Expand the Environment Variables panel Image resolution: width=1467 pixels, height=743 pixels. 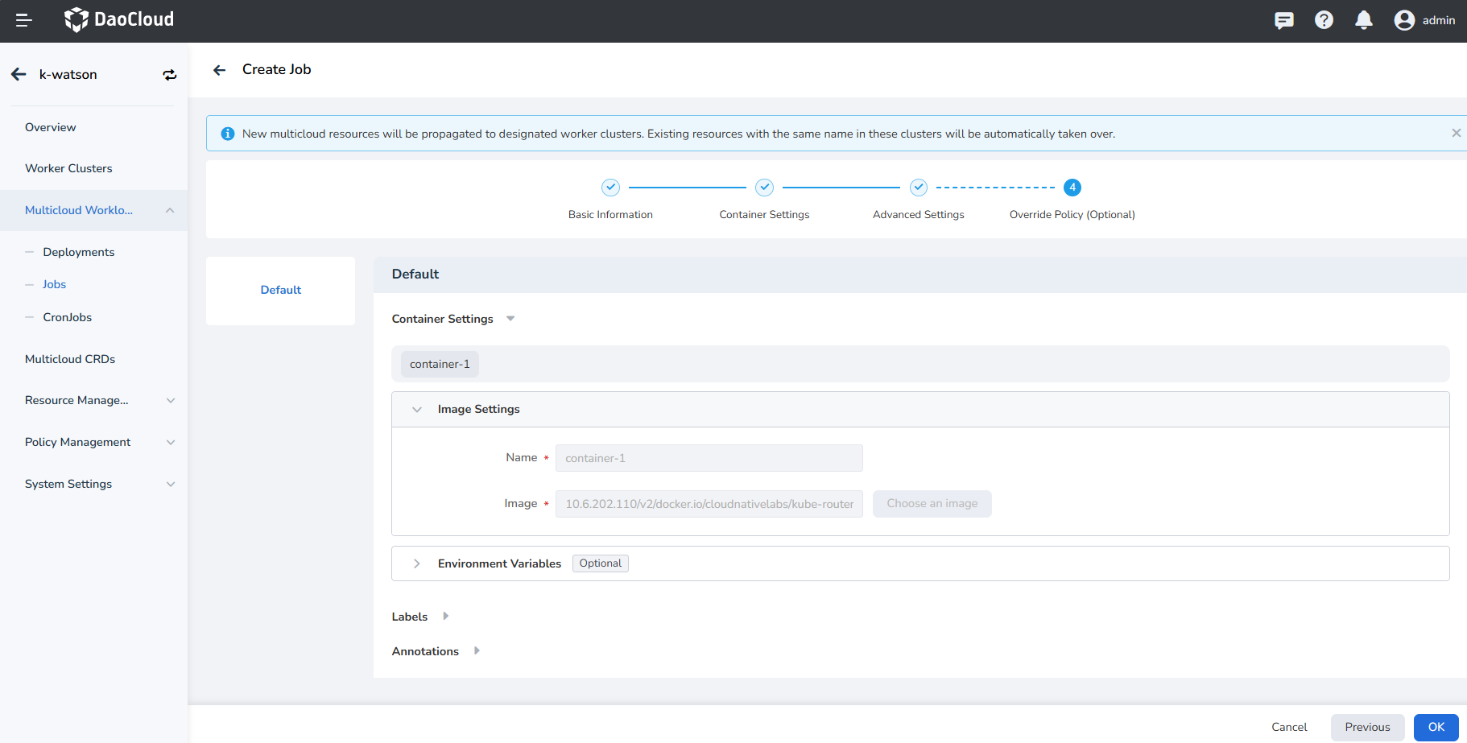tap(417, 563)
